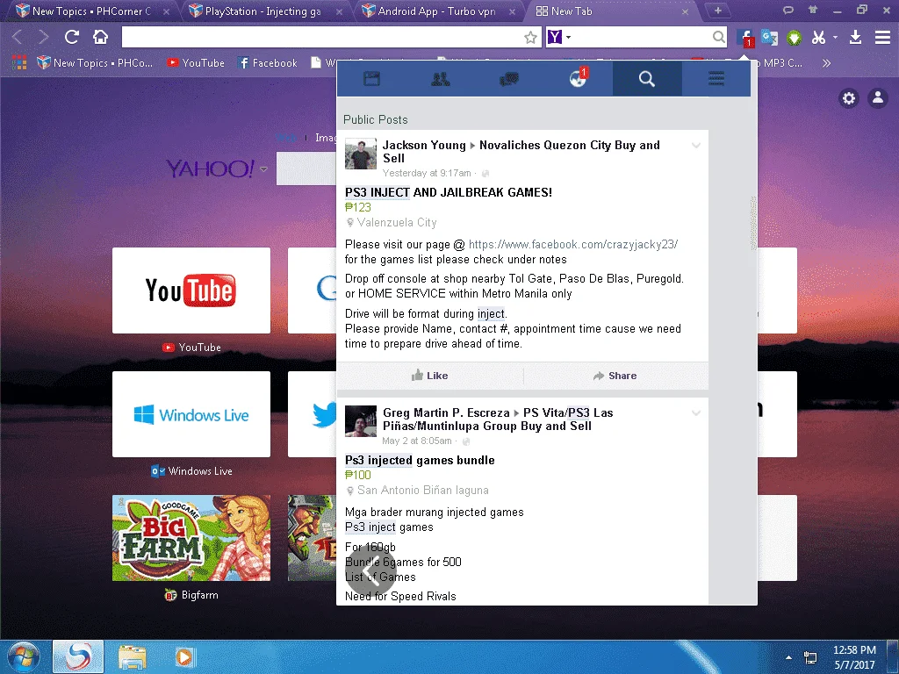Open the YouTube speed dial thumbnail
The image size is (899, 674).
click(191, 290)
